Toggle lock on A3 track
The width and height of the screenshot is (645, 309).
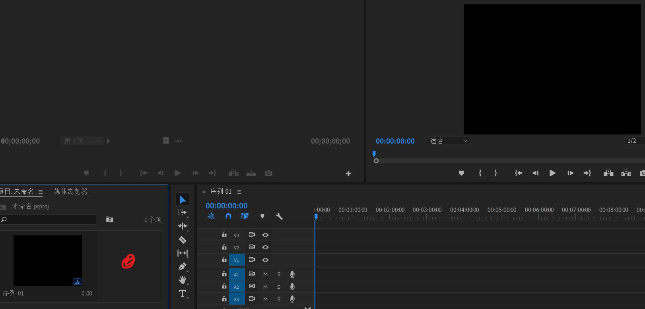tap(224, 299)
